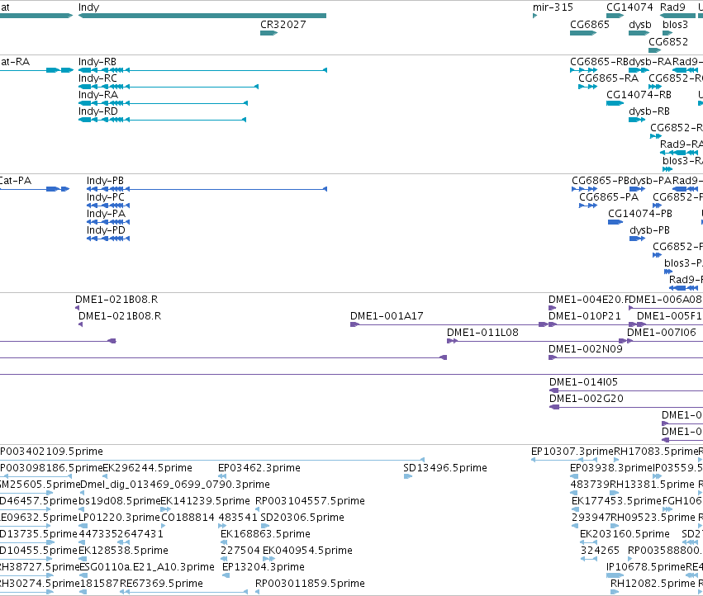Screen dimensions: 703x596
Task: Click the 483541 insertion label
Action: [x=238, y=518]
